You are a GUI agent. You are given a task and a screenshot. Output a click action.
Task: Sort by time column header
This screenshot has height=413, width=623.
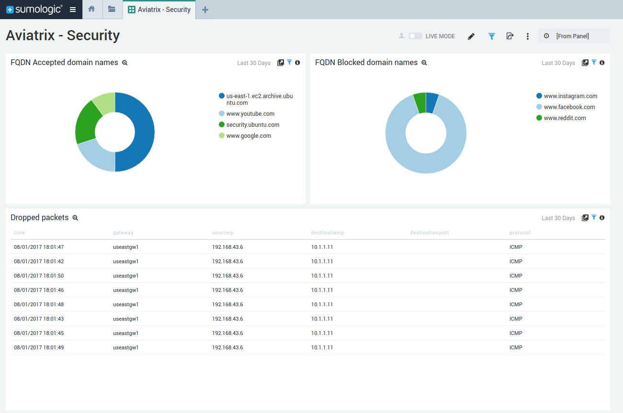tap(19, 233)
